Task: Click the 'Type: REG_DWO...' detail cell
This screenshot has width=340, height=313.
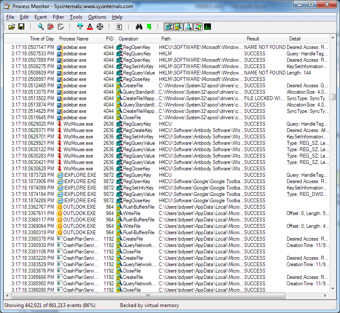Action: (307, 194)
